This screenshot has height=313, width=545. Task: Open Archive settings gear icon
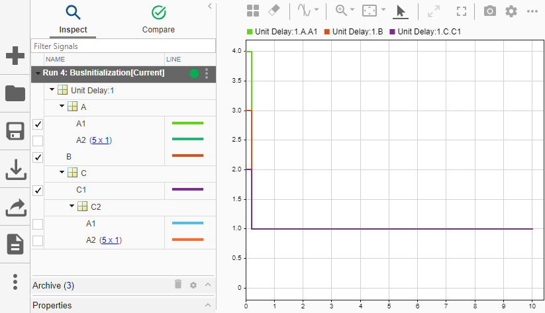(193, 285)
